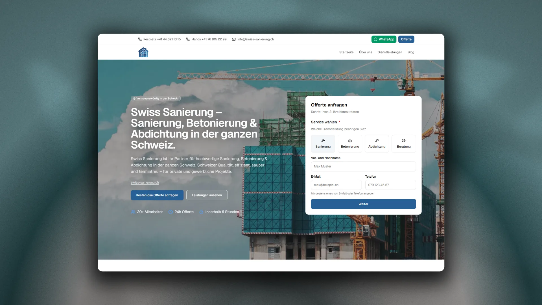Click the Swiss Sanierung main headline

194,128
